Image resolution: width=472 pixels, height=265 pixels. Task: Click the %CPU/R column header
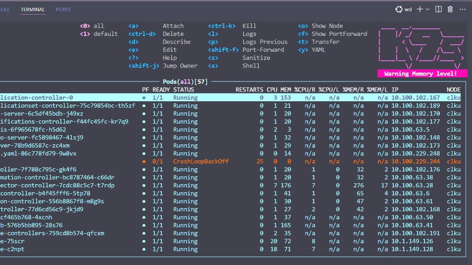(x=305, y=89)
